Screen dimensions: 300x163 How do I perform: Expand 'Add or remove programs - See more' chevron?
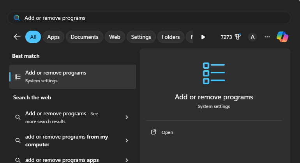click(127, 117)
